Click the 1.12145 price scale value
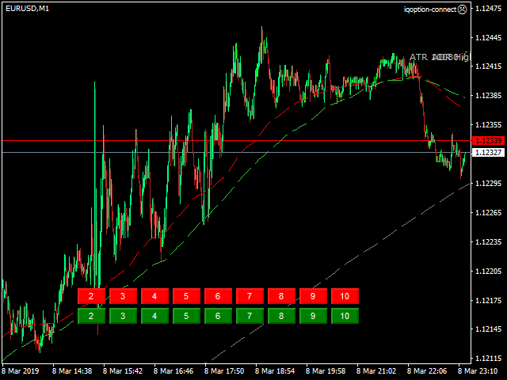The image size is (507, 380). (489, 329)
